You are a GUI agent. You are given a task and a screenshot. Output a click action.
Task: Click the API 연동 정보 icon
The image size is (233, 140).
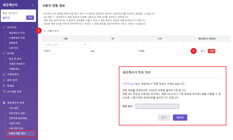coord(4,91)
